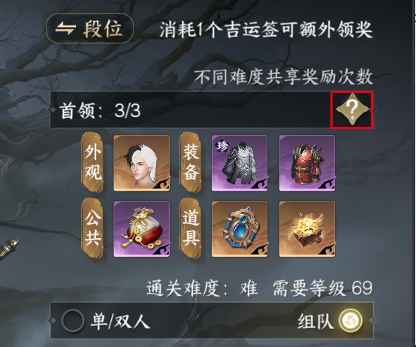Open the white-haired hairstyle appearance reward

tap(142, 163)
